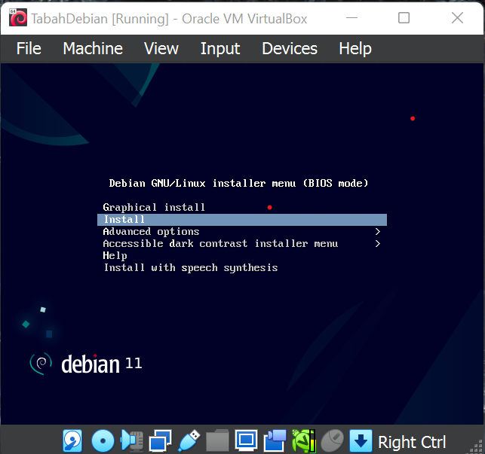Image resolution: width=485 pixels, height=454 pixels.
Task: Select Install with speech synthesis
Action: tap(191, 268)
